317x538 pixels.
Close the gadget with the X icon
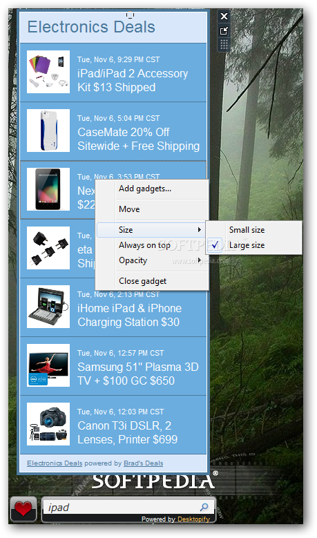pos(224,16)
